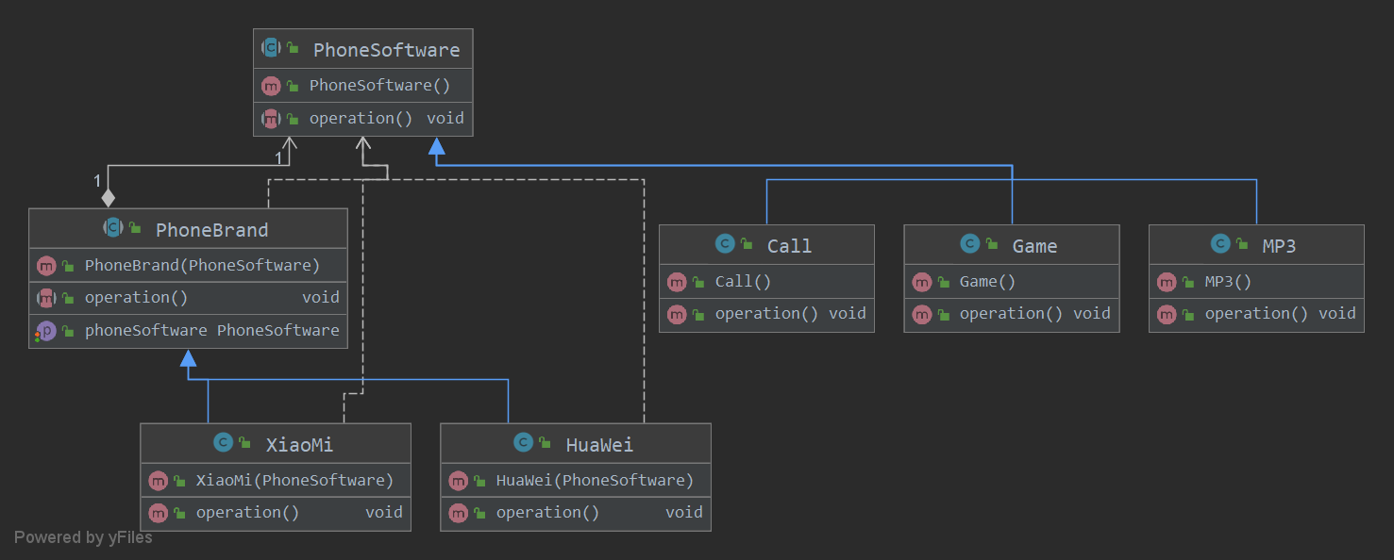Viewport: 1394px width, 560px height.
Task: Select the Game class title
Action: [1034, 246]
